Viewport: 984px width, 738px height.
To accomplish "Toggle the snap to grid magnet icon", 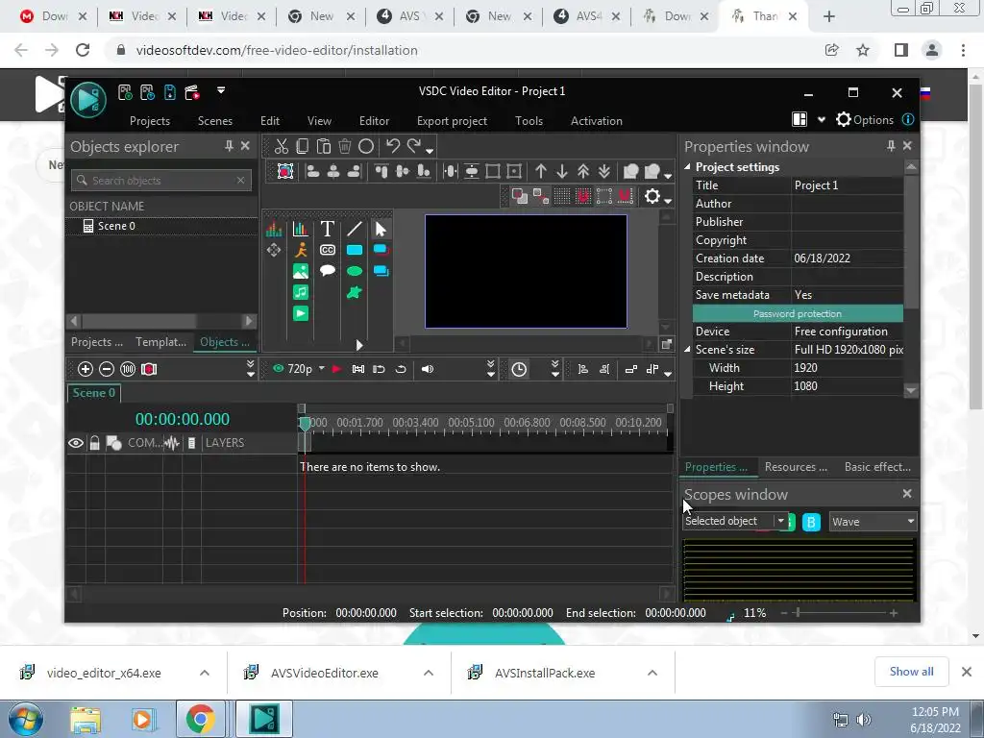I will click(583, 196).
